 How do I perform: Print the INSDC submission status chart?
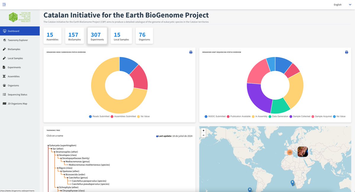point(191,52)
